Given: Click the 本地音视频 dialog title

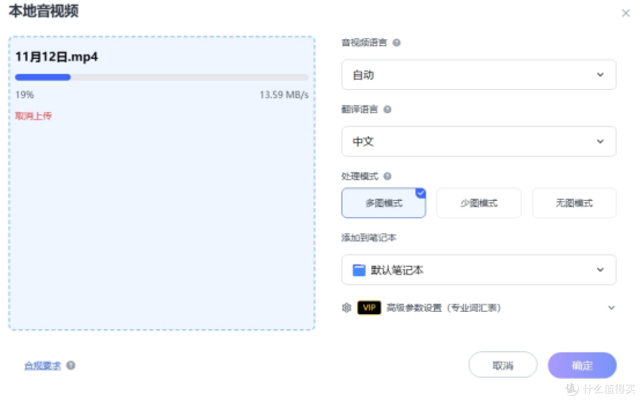Looking at the screenshot, I should coord(44,11).
